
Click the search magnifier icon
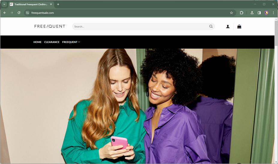(211, 26)
